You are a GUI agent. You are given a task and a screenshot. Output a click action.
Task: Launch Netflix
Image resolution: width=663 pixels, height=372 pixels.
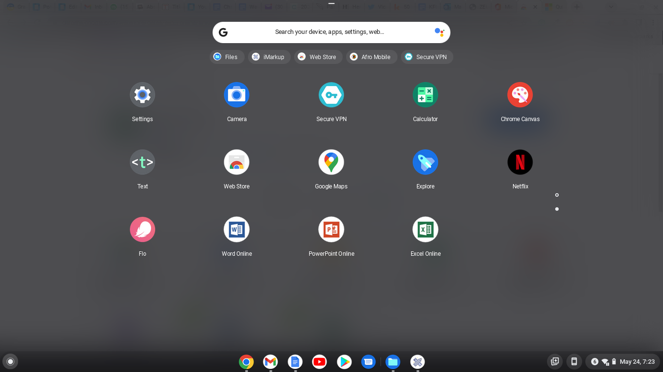click(520, 162)
